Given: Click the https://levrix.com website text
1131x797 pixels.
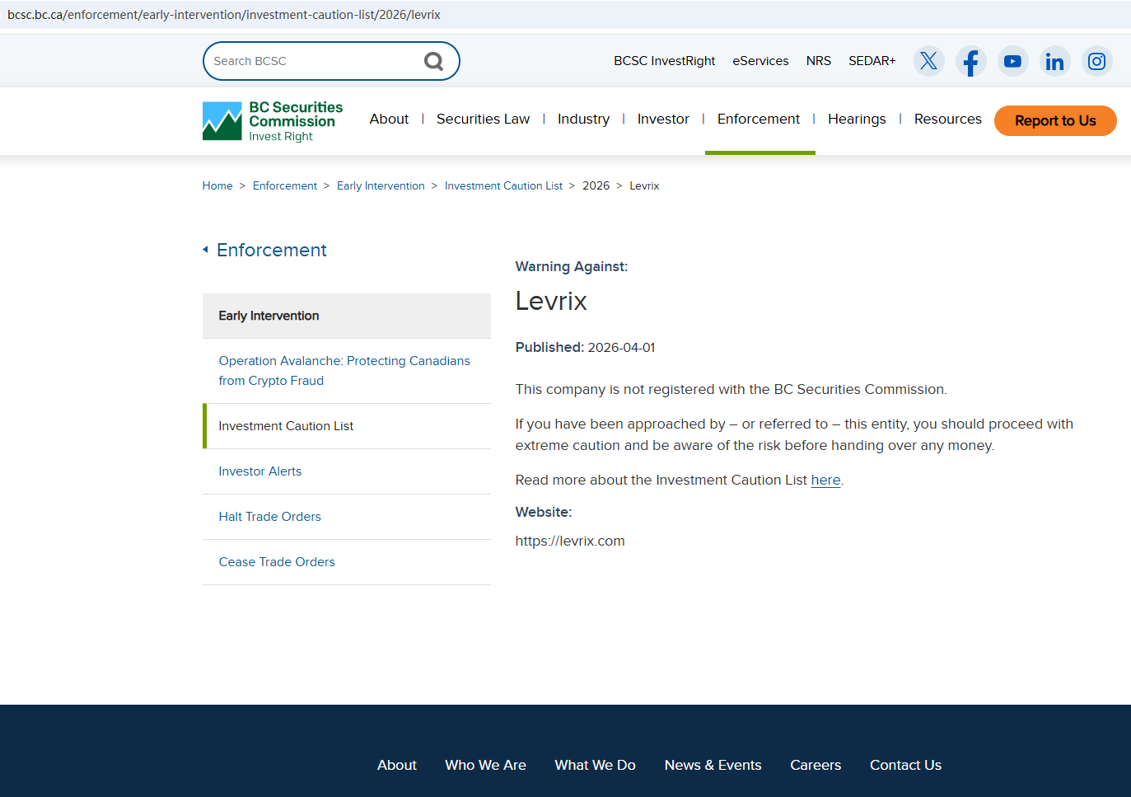Looking at the screenshot, I should tap(570, 541).
